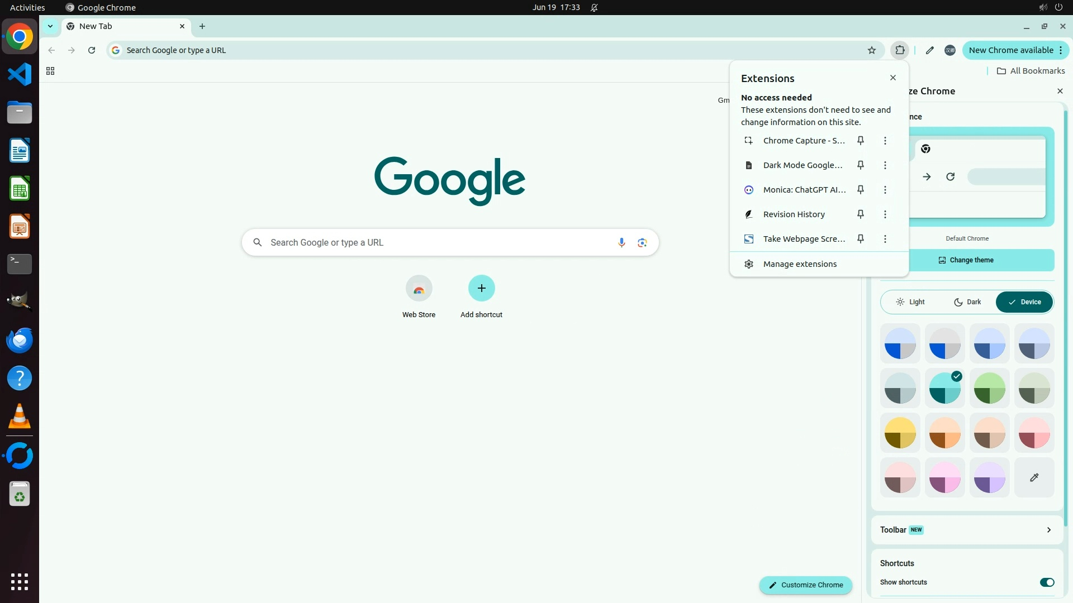This screenshot has width=1073, height=603.
Task: Open Manage extensions
Action: tap(800, 264)
